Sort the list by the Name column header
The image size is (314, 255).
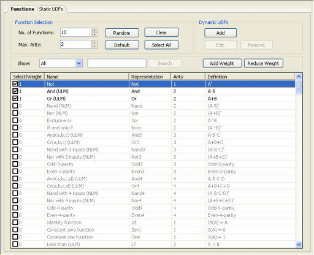click(x=87, y=77)
